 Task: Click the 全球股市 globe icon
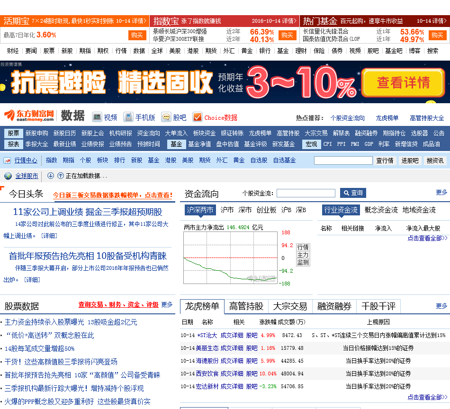8,176
